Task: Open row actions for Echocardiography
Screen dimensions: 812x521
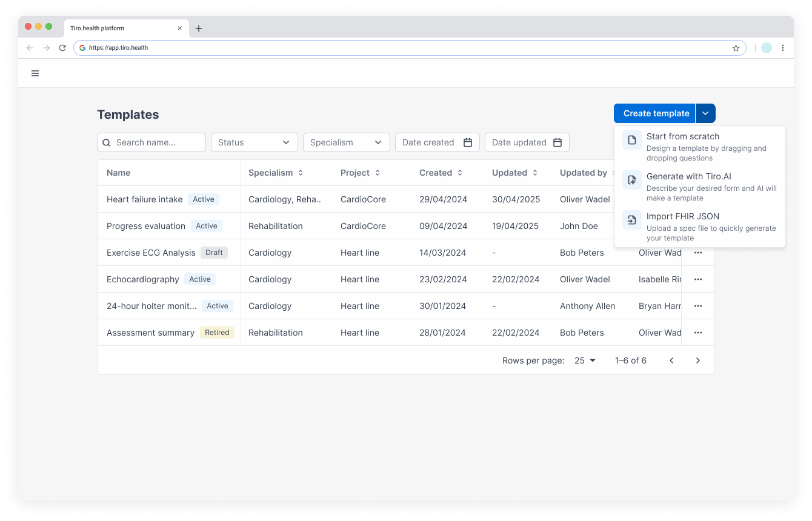Action: coord(698,279)
